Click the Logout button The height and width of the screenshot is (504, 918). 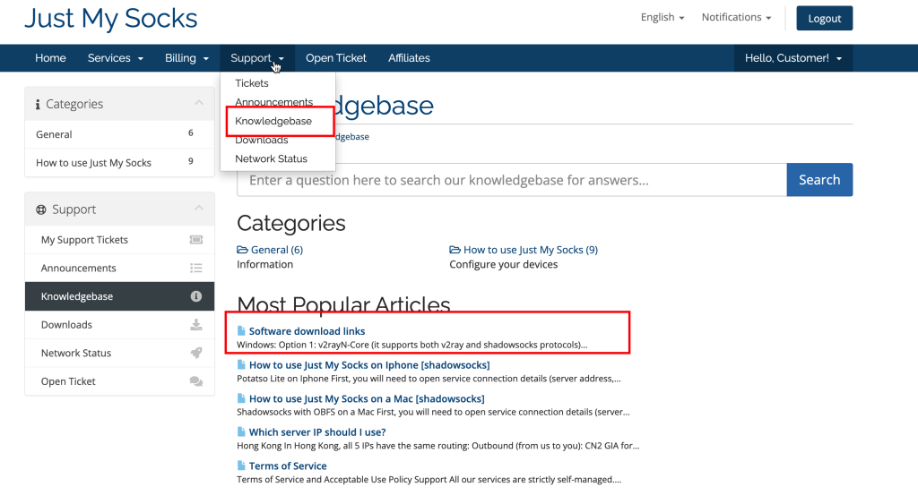(825, 18)
